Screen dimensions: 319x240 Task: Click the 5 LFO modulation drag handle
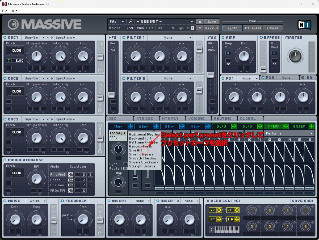point(234,126)
